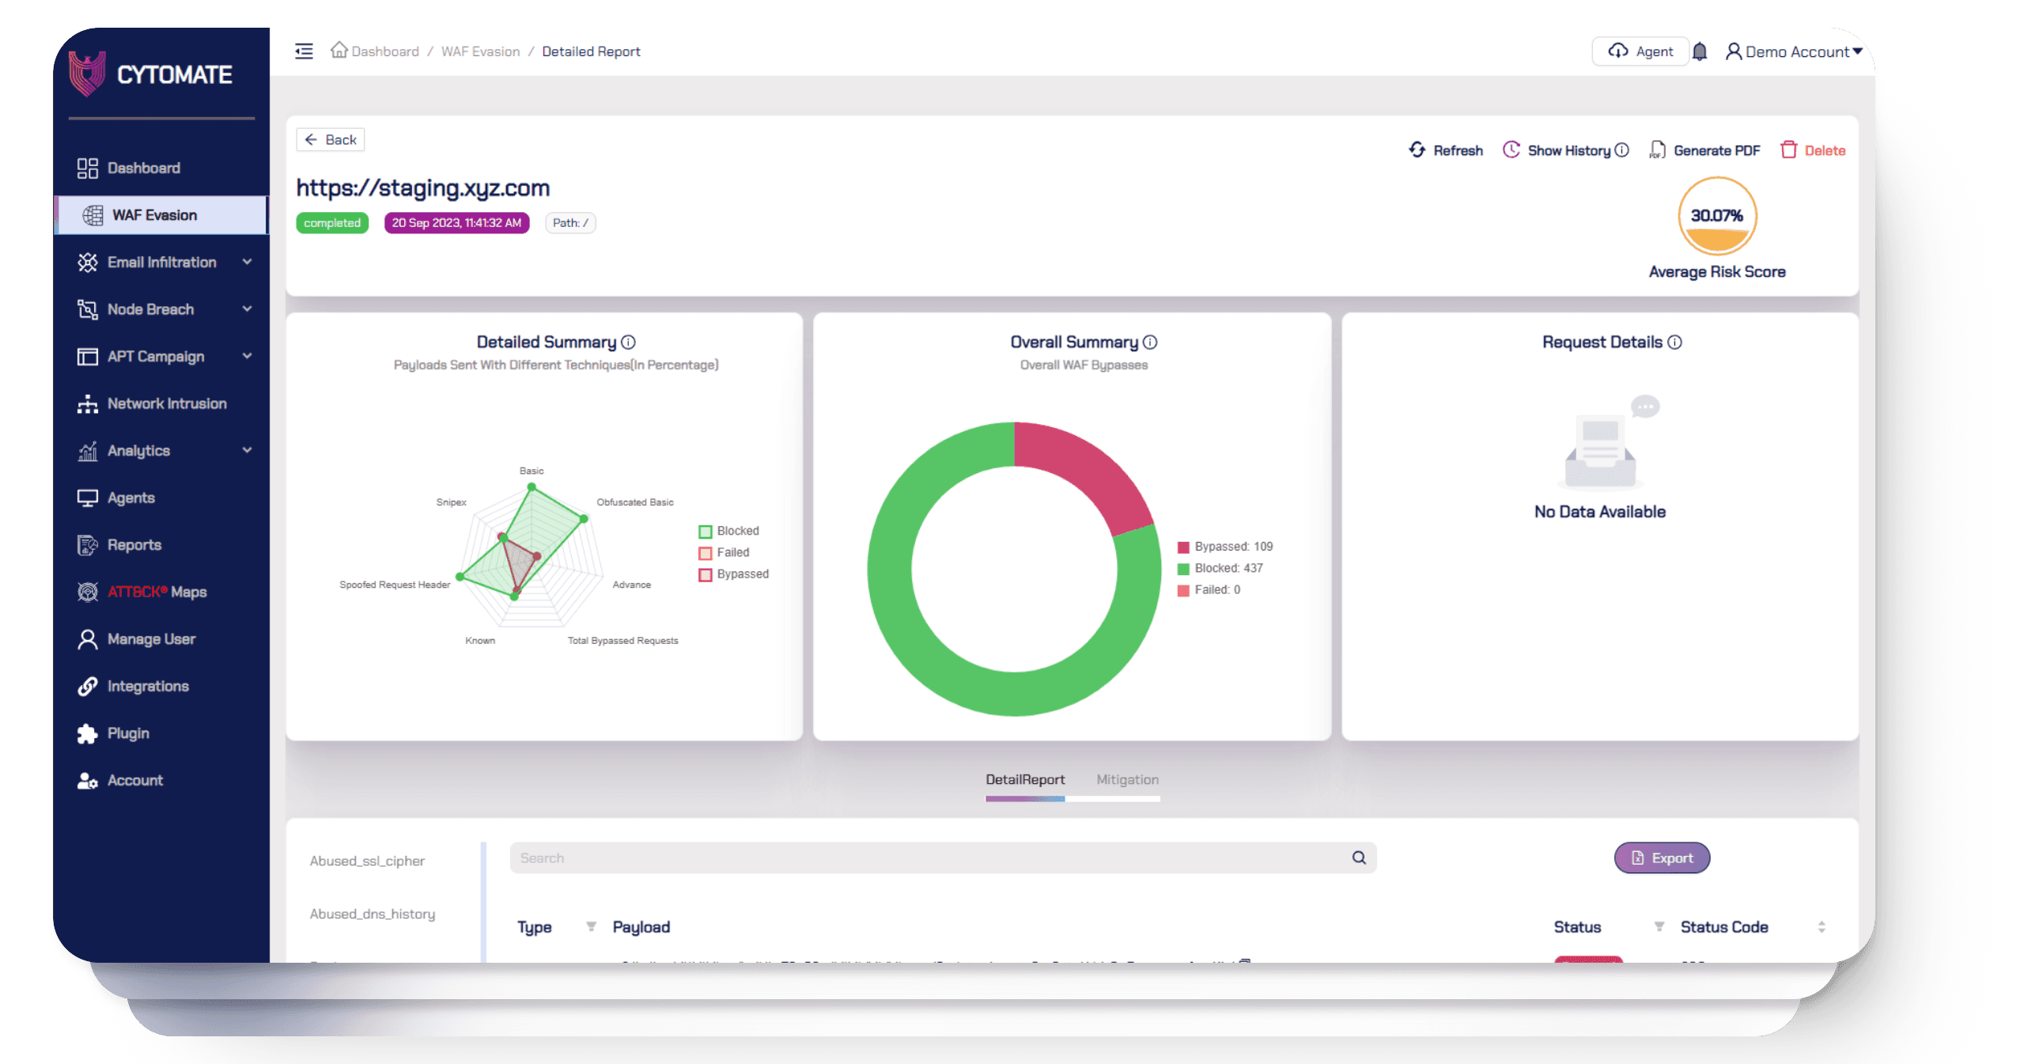Image resolution: width=2043 pixels, height=1064 pixels.
Task: Click the Type column filter icon
Action: (591, 926)
